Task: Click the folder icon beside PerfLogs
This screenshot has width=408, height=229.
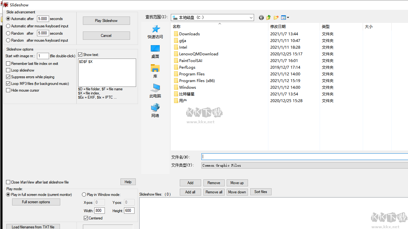Action: [176, 67]
